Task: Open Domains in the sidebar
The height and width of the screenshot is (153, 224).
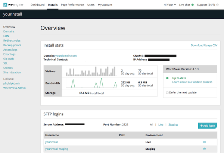Action: point(9,32)
